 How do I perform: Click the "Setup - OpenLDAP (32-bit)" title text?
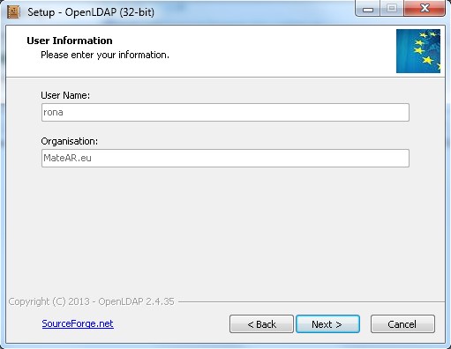pos(91,12)
